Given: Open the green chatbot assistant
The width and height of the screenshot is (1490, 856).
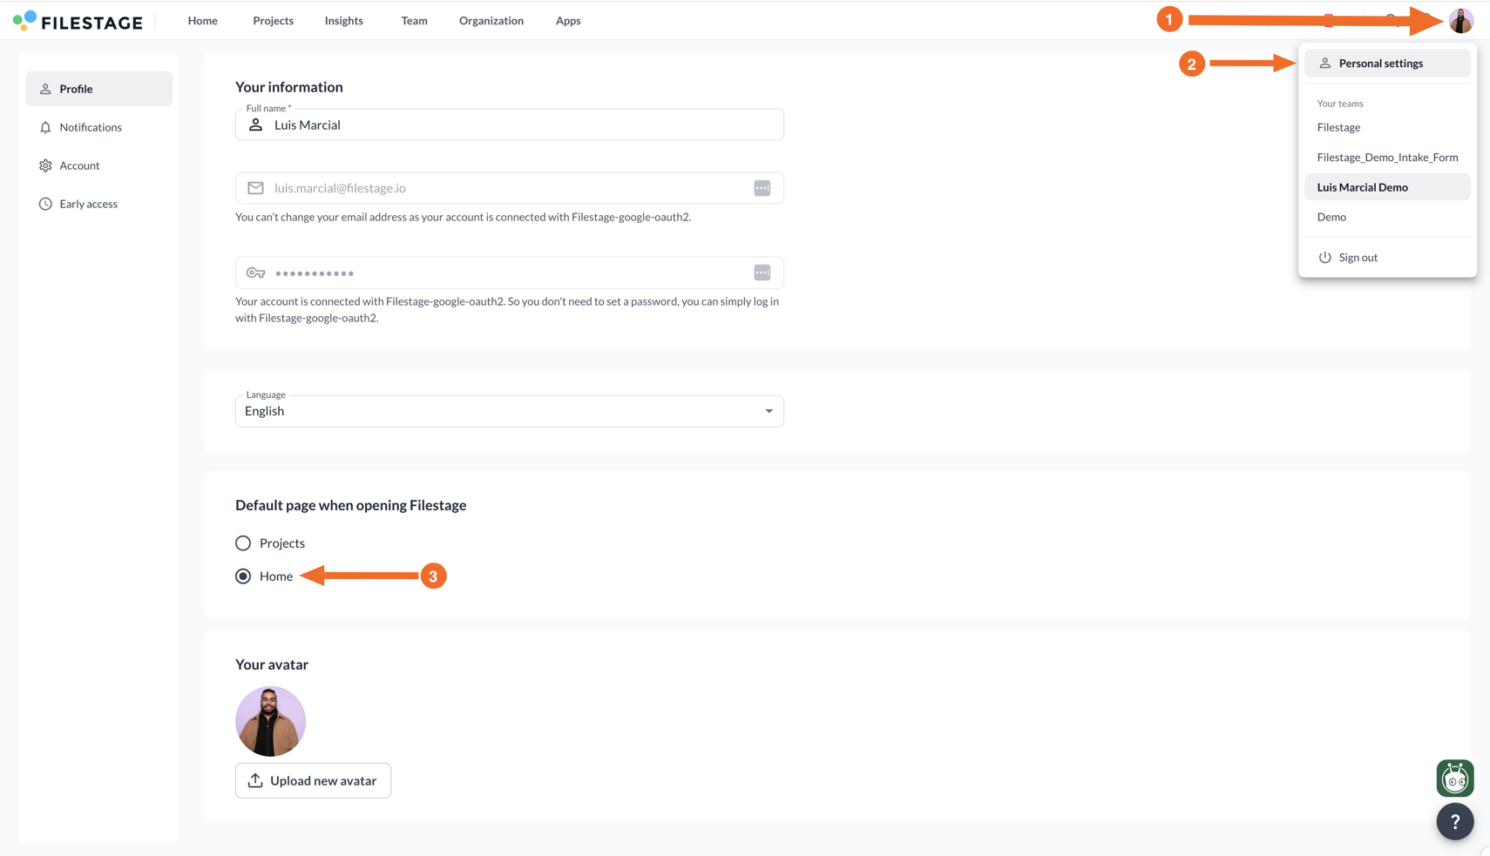Looking at the screenshot, I should pos(1455,778).
